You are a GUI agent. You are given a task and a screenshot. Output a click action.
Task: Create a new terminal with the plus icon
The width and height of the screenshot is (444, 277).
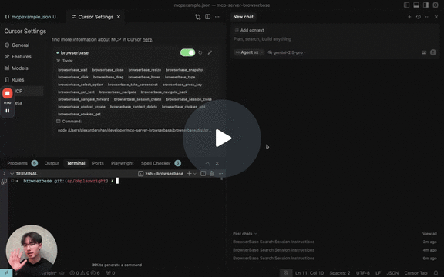(x=189, y=174)
